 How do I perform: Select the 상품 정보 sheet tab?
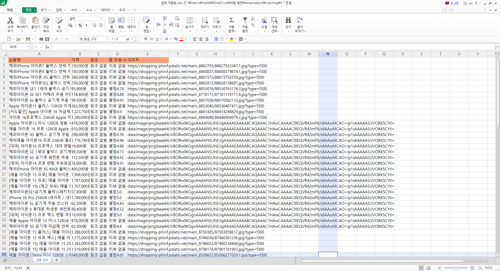tap(42, 260)
